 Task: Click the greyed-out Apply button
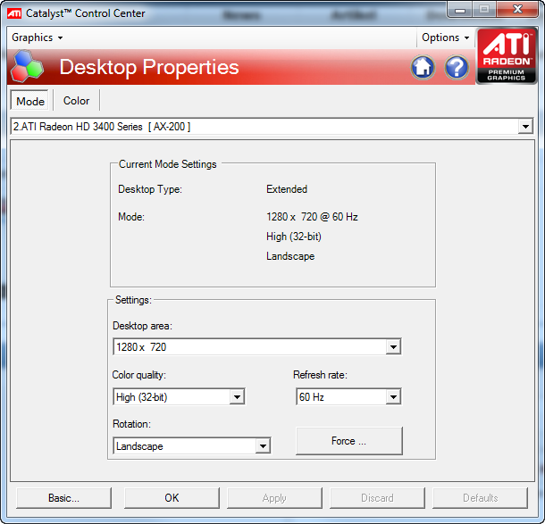coord(274,498)
